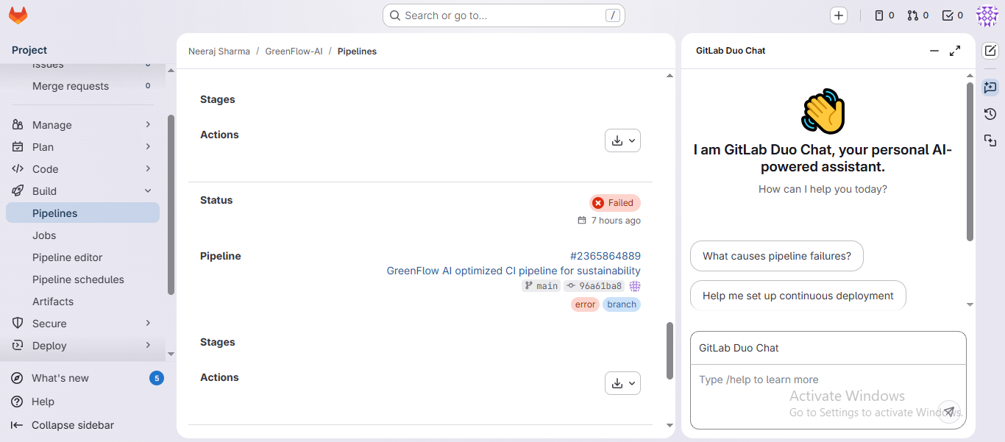The height and width of the screenshot is (442, 1005).
Task: Click the Build rocket icon
Action: (x=18, y=191)
